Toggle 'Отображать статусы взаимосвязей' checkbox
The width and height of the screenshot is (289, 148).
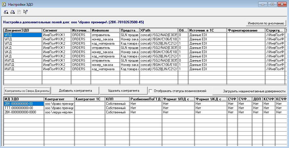[150, 91]
